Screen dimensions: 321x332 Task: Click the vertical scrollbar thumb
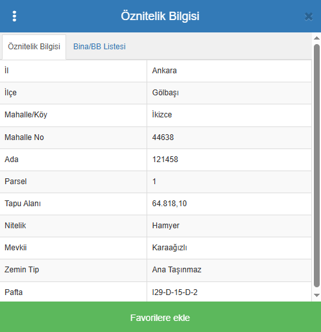[316, 166]
